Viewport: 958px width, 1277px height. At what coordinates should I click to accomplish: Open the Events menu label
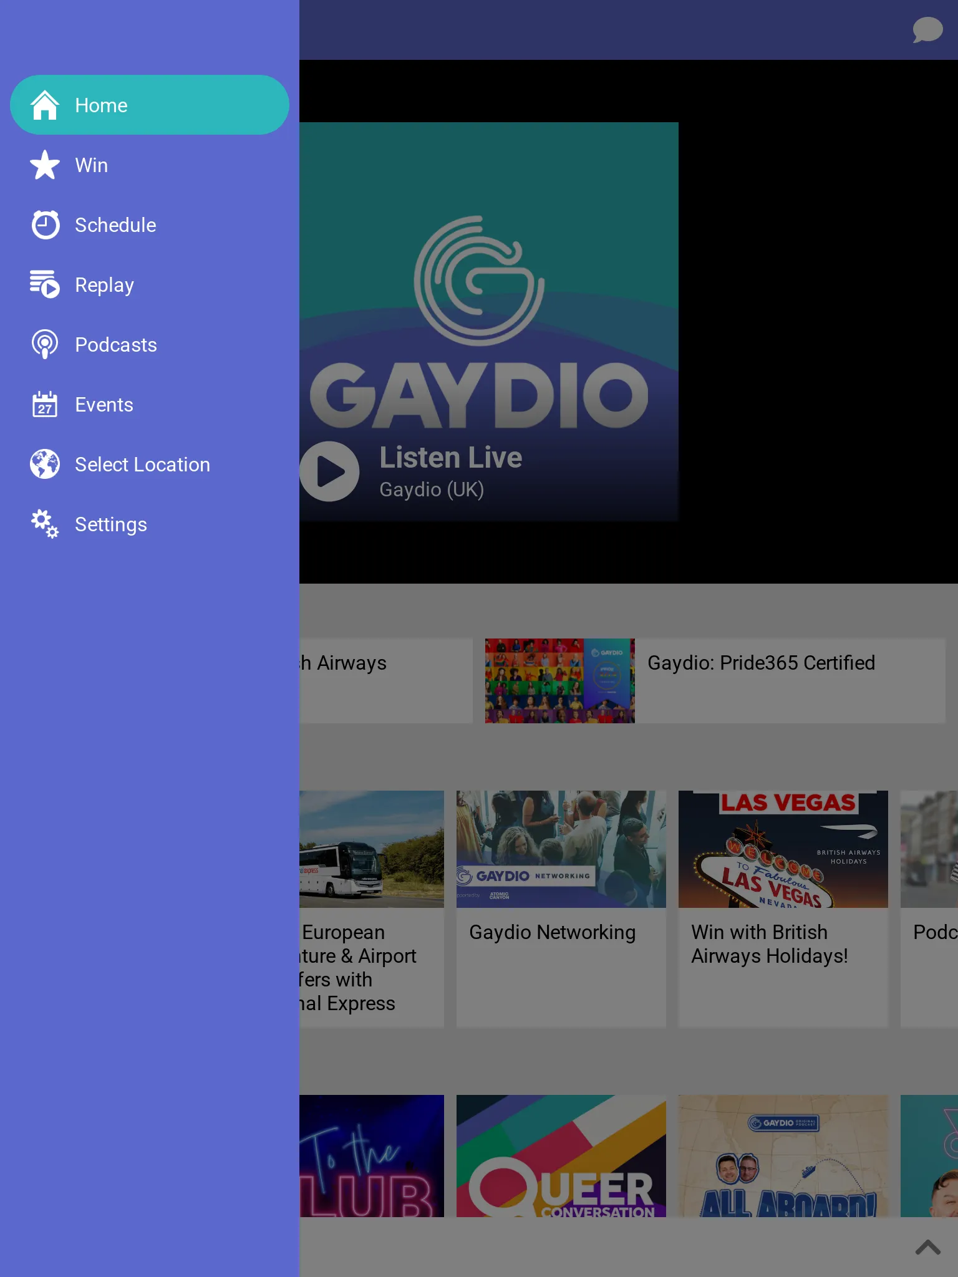coord(104,405)
